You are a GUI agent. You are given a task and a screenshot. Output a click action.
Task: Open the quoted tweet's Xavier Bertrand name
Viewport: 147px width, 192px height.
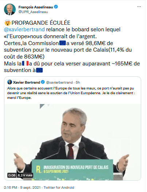27,83
